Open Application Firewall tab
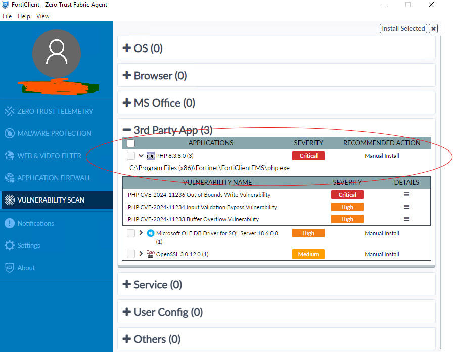 (57, 178)
